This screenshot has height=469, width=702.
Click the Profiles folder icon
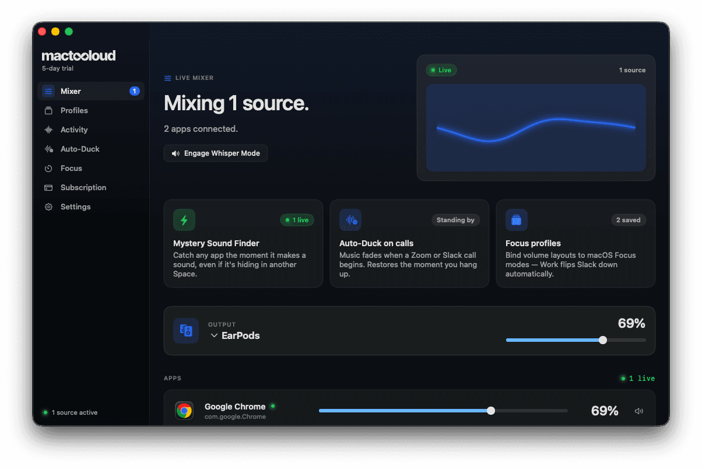tap(49, 110)
